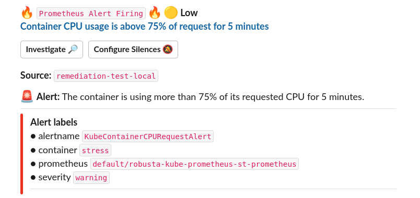Click the stress container label value
The width and height of the screenshot is (420, 198).
[x=96, y=151]
